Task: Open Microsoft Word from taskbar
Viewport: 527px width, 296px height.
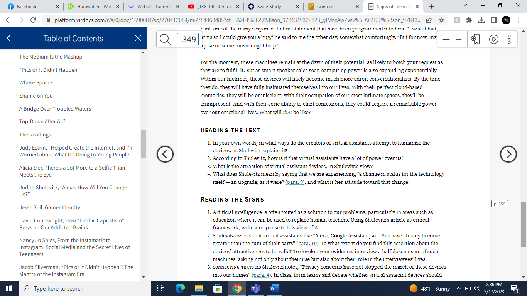Action: click(x=274, y=288)
